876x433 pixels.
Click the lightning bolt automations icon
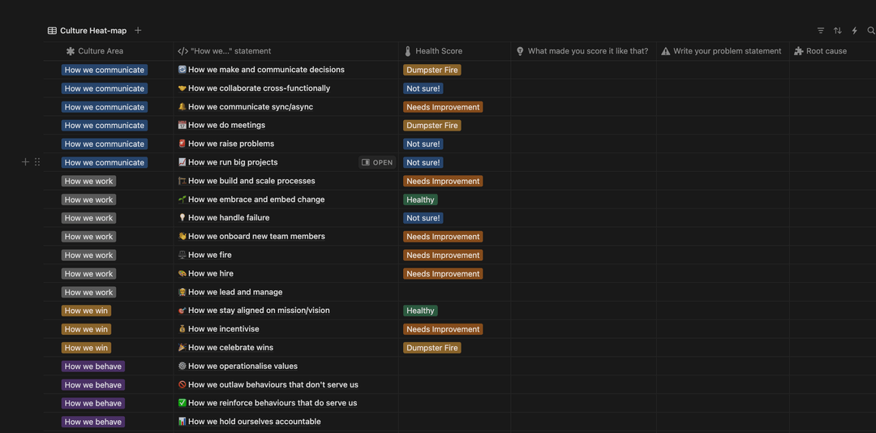click(854, 31)
